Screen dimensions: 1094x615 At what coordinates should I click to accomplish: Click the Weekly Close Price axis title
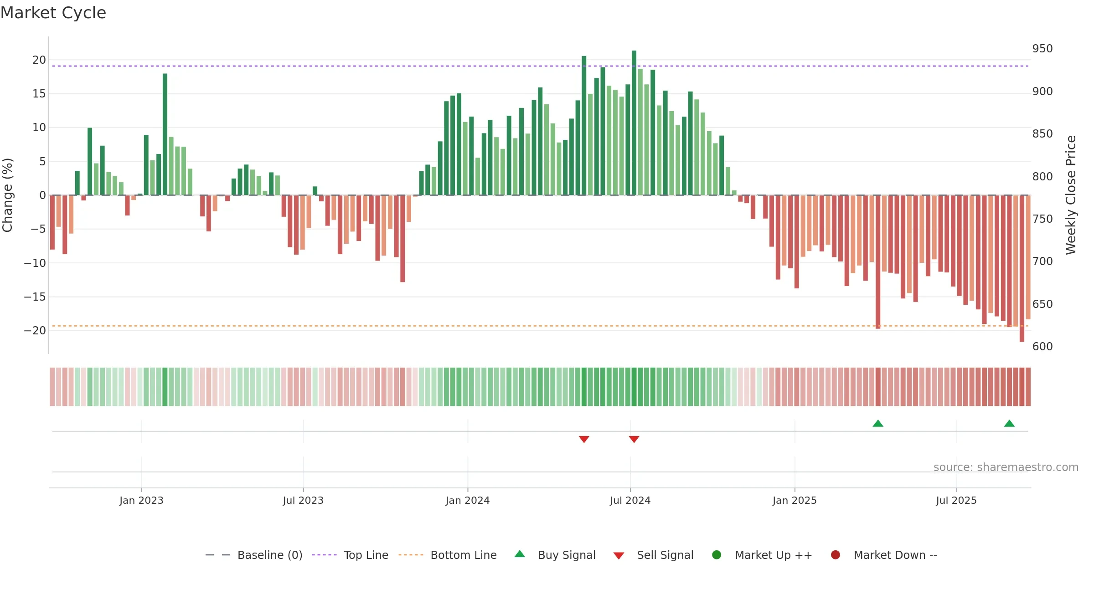point(1071,195)
